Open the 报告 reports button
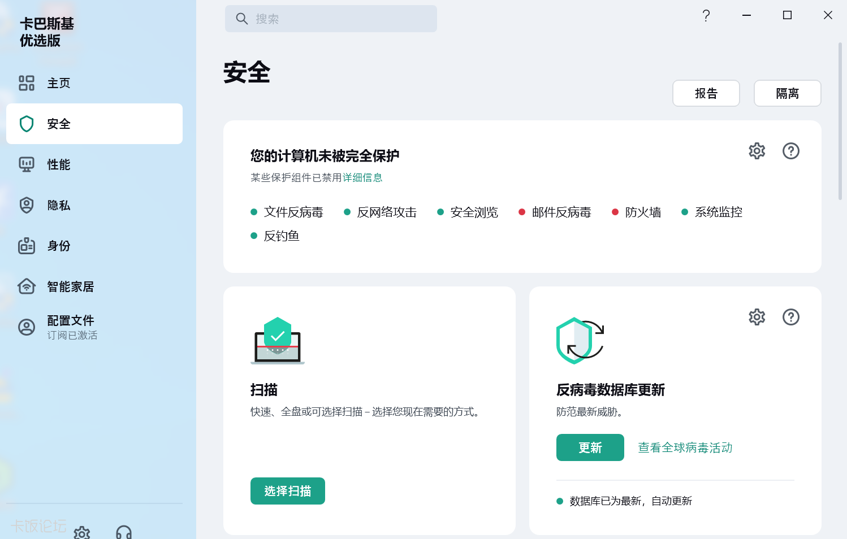 tap(706, 93)
